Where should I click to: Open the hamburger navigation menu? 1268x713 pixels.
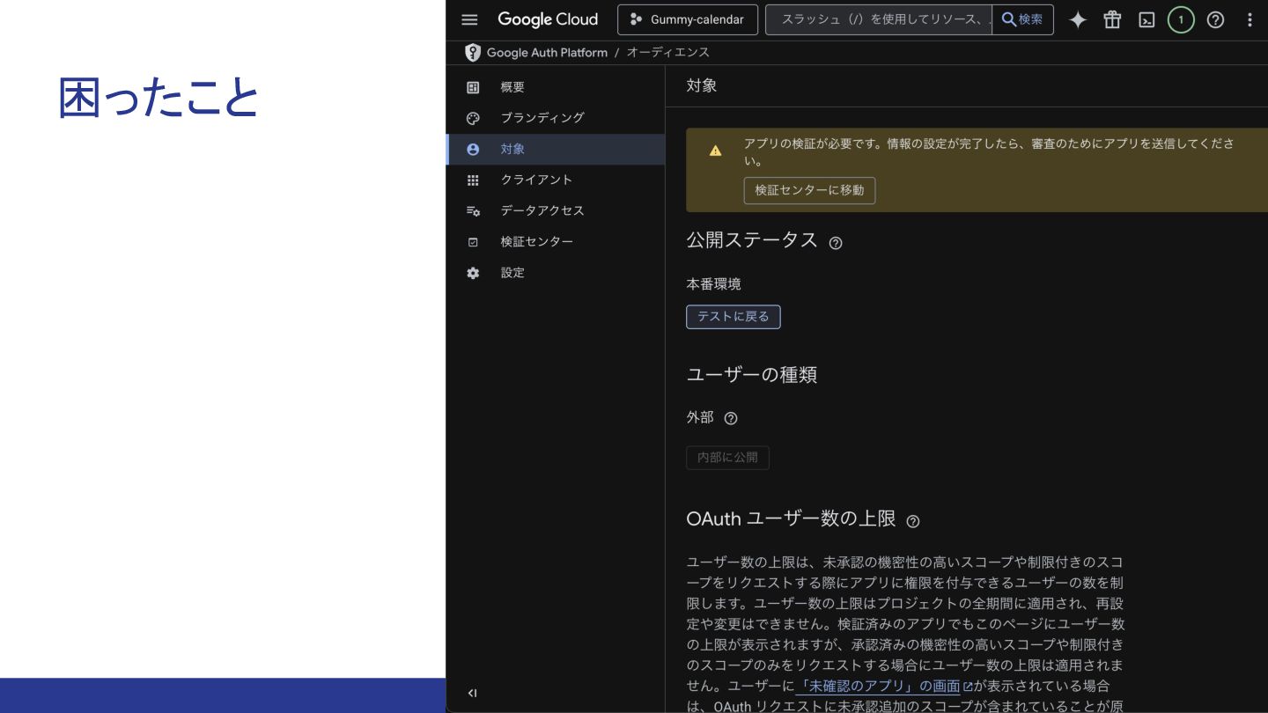469,19
